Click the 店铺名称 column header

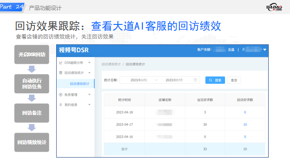[165, 100]
